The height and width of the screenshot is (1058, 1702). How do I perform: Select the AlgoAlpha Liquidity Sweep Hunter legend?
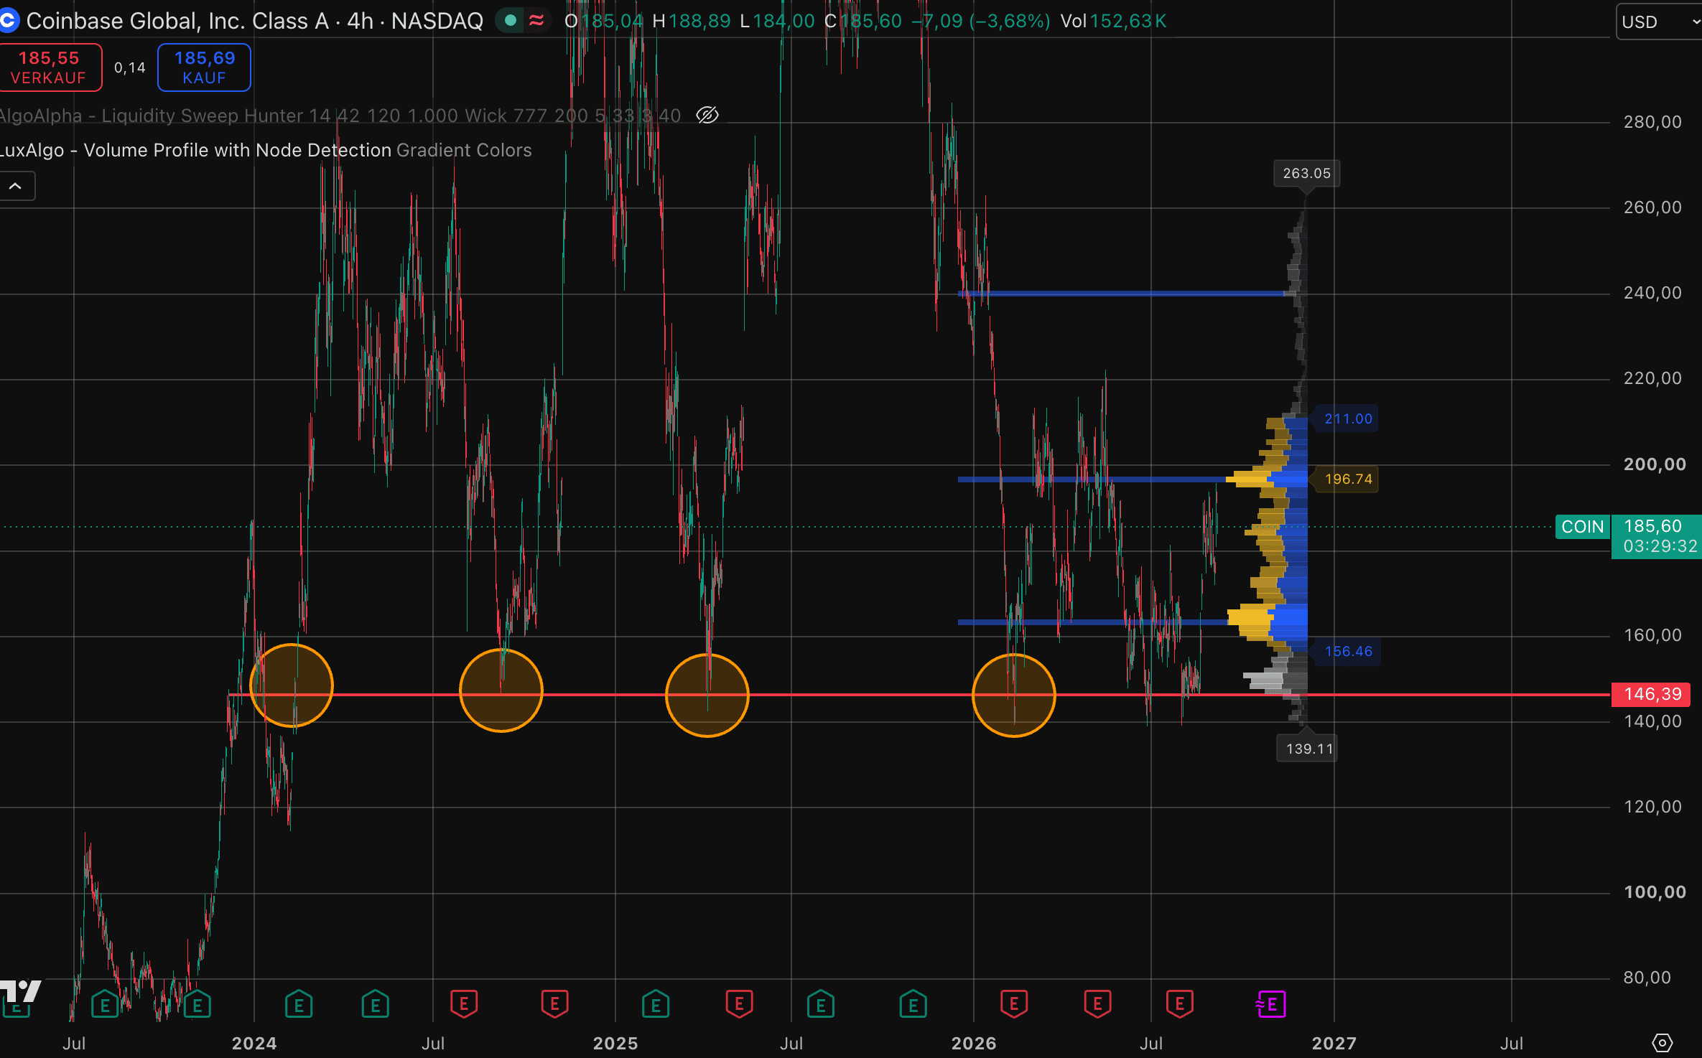[340, 116]
